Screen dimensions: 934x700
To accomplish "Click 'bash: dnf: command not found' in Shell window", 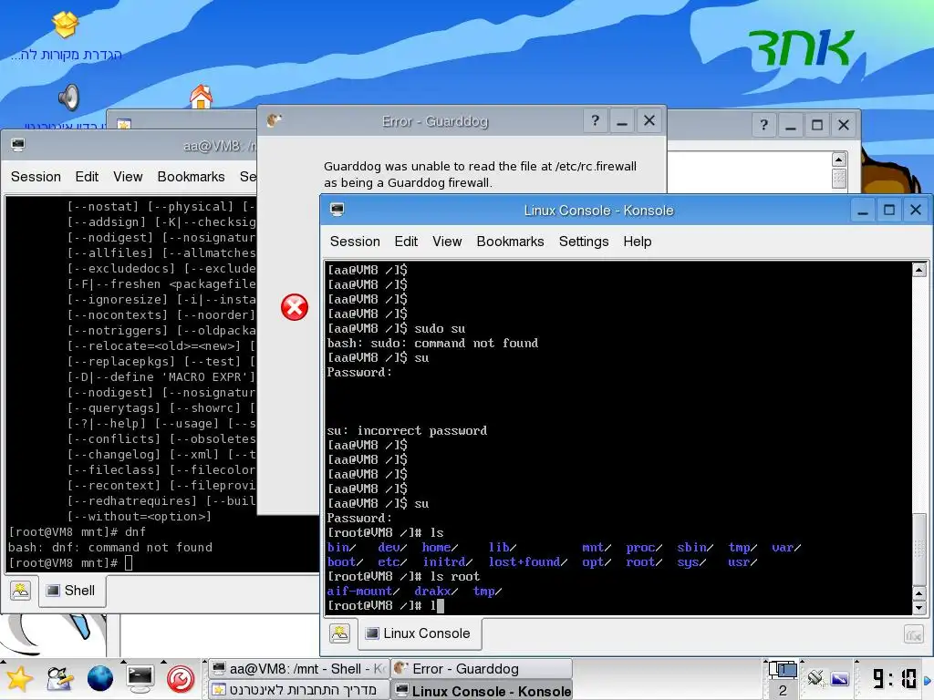I will (x=110, y=547).
